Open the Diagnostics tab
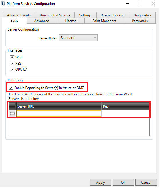This screenshot has width=160, height=190. [142, 15]
